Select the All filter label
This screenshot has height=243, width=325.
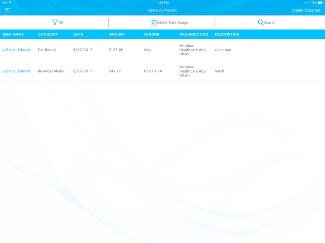coord(61,22)
